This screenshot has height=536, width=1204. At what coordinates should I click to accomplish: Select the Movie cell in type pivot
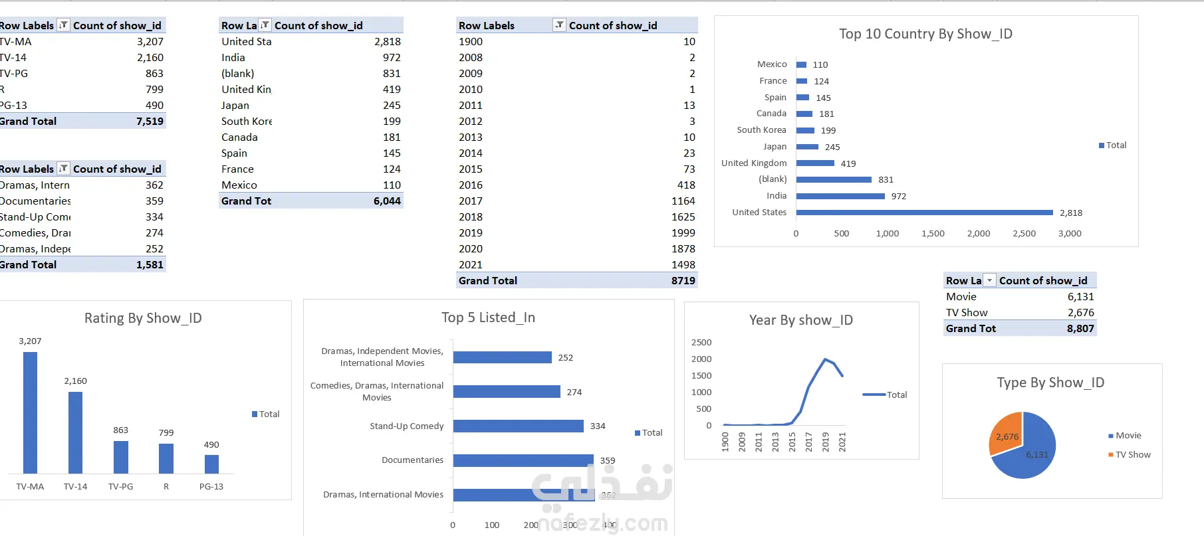pyautogui.click(x=970, y=296)
